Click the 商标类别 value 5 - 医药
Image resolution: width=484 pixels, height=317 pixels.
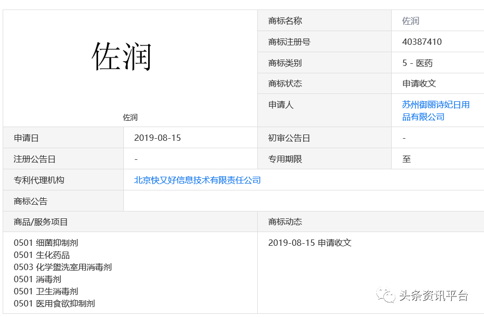(417, 63)
